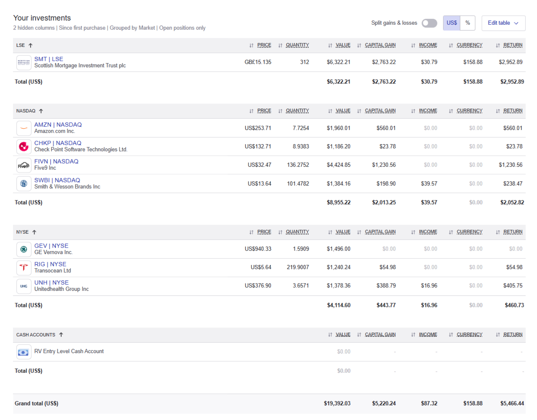Click the Transocean logo icon

pos(24,268)
